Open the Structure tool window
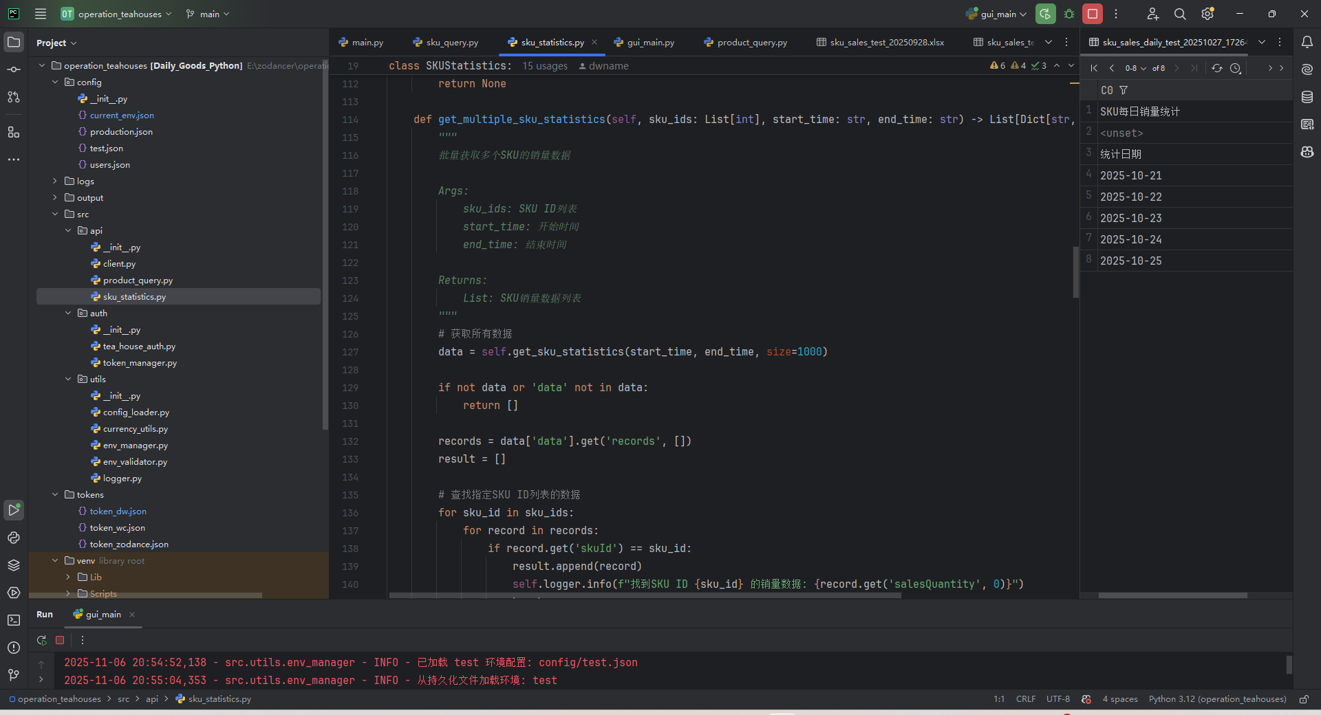This screenshot has height=715, width=1321. [x=14, y=132]
